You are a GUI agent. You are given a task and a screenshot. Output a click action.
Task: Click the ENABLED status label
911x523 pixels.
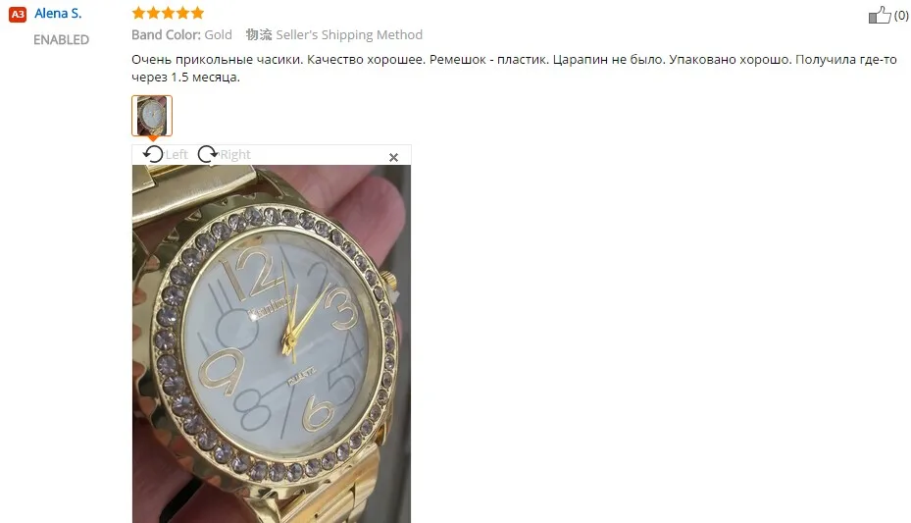click(61, 40)
